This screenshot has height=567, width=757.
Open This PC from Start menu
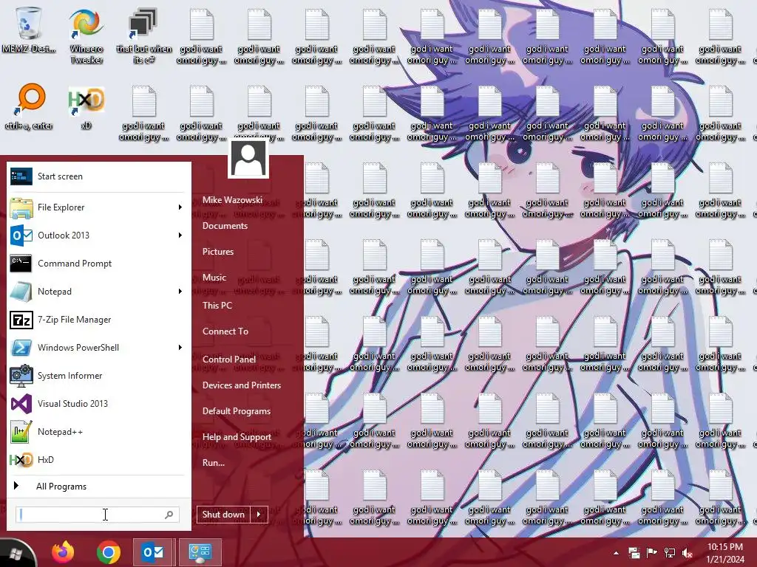pyautogui.click(x=217, y=306)
